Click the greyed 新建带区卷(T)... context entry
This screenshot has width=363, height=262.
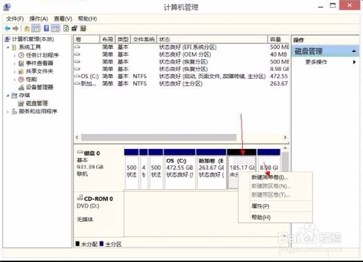270,195
